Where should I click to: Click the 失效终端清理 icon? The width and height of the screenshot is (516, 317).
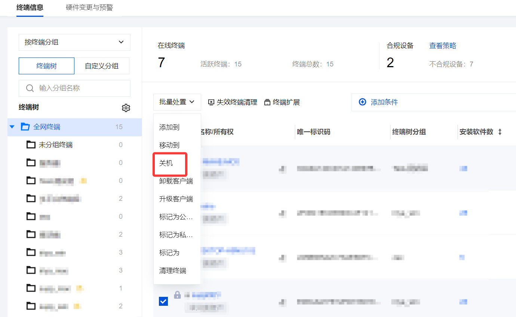click(211, 102)
